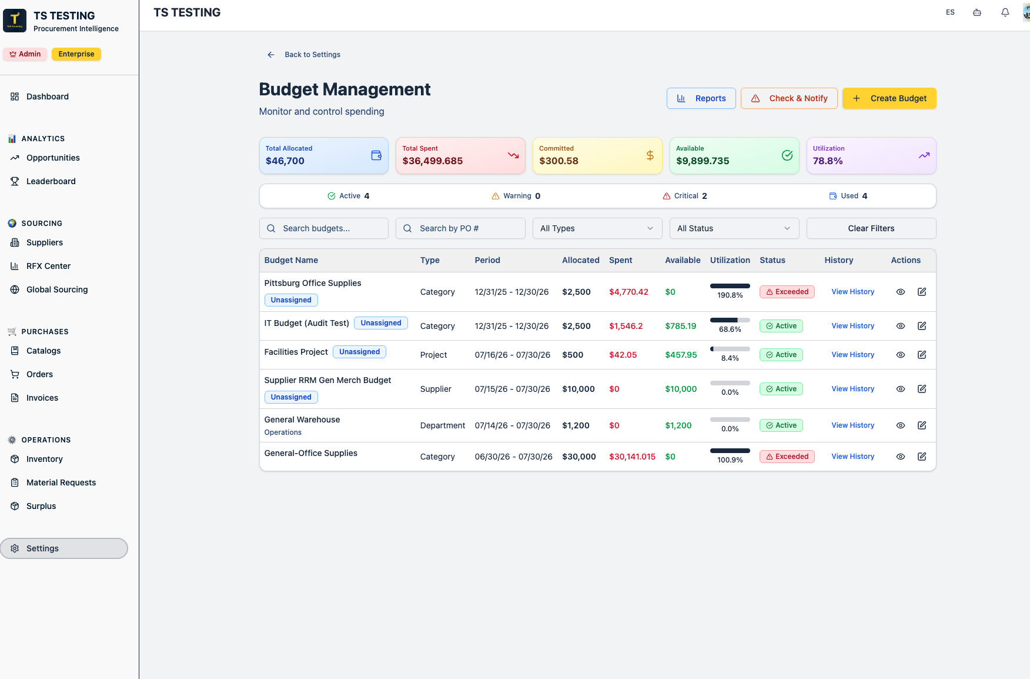Click the Enterprise plan badge
This screenshot has width=1030, height=679.
pos(76,54)
